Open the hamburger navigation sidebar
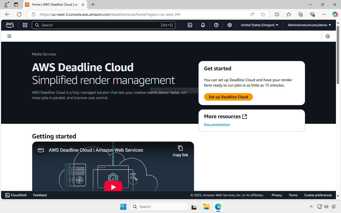Image resolution: width=341 pixels, height=213 pixels. pyautogui.click(x=9, y=36)
